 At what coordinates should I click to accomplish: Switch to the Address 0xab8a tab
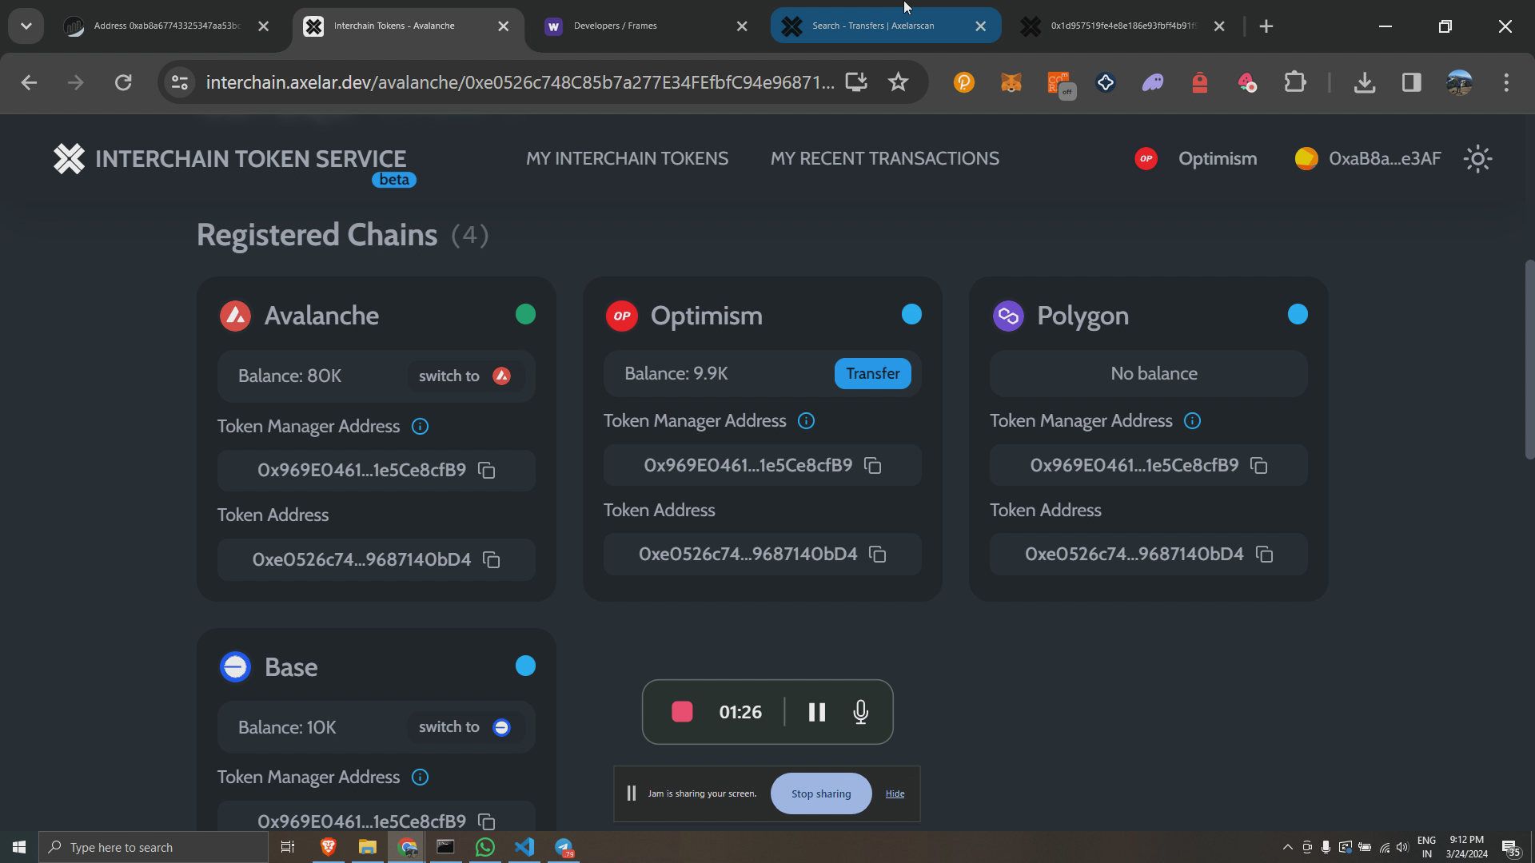166,26
